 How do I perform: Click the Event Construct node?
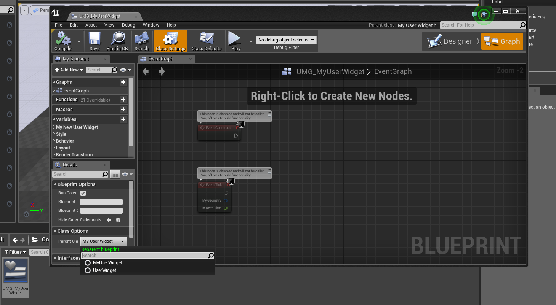[219, 132]
